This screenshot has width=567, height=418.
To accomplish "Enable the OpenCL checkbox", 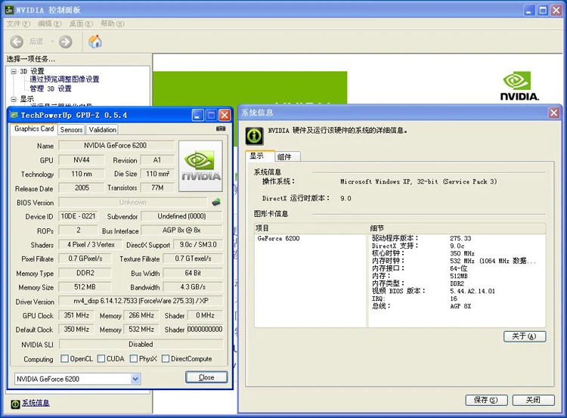I will point(65,358).
